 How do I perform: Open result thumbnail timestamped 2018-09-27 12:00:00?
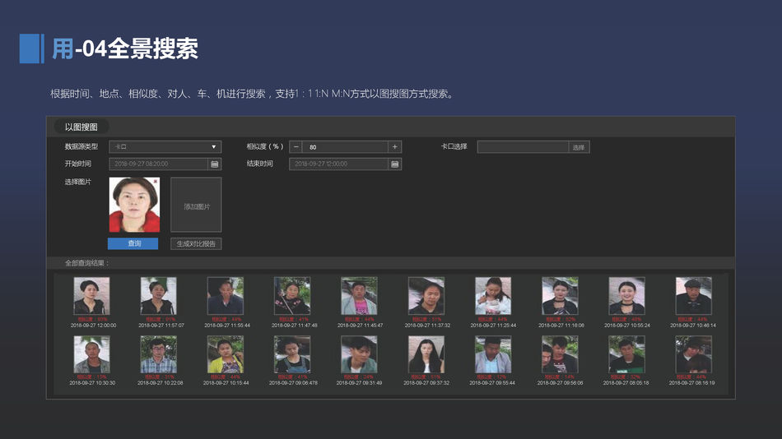coord(91,296)
